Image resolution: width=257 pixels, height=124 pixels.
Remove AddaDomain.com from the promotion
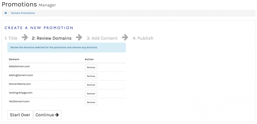pyautogui.click(x=91, y=67)
